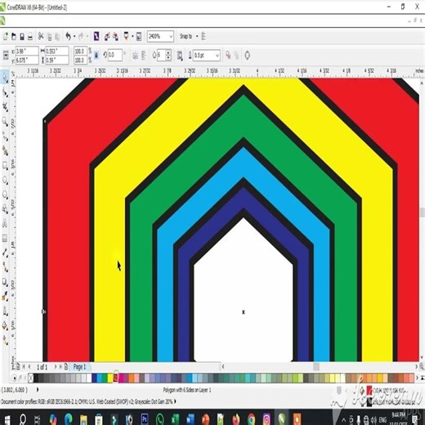Expand the document color profiles arrow
The image size is (425, 425).
tap(176, 401)
